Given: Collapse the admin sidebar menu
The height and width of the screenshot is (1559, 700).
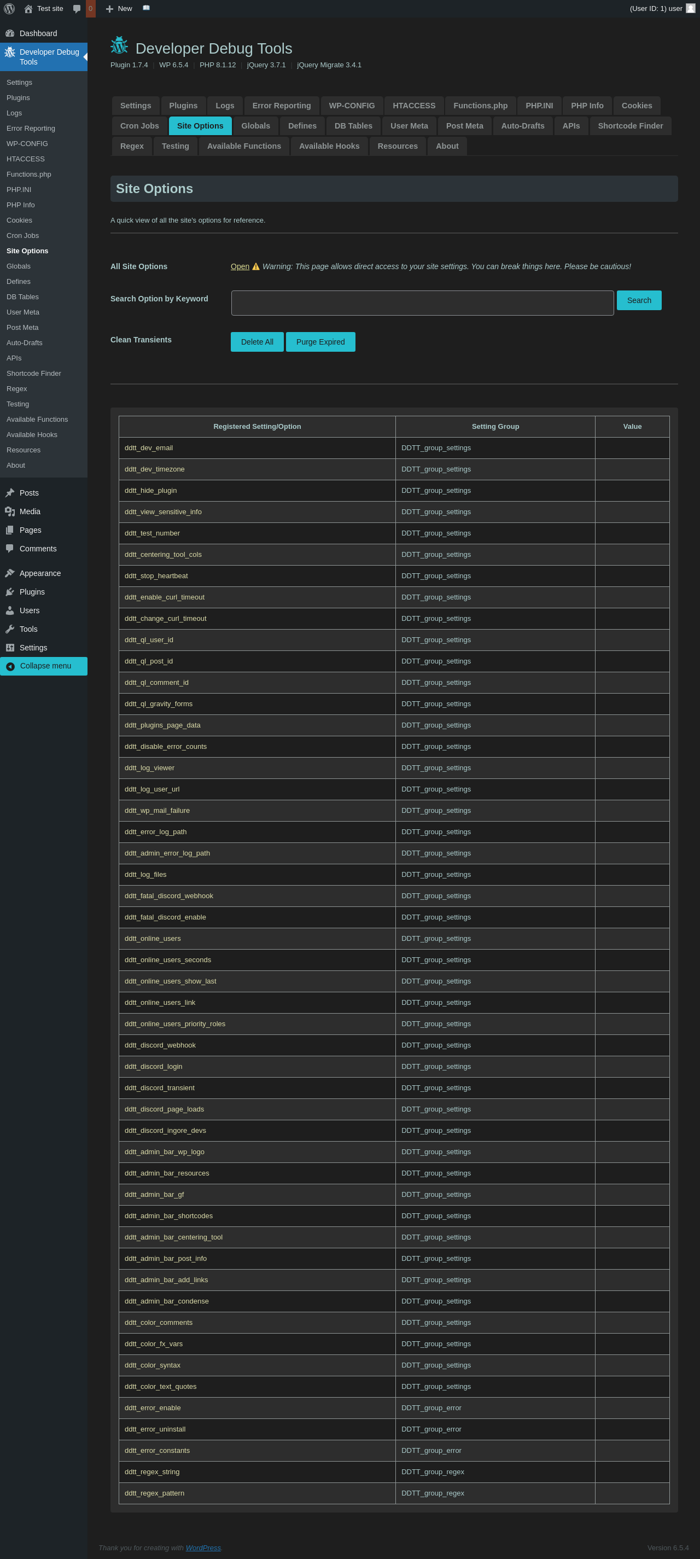Looking at the screenshot, I should coord(44,666).
